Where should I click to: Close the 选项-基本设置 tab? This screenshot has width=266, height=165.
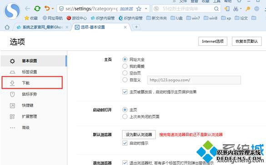coord(125,27)
